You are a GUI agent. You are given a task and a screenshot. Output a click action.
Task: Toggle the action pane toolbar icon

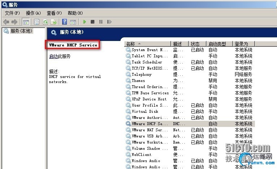click(x=73, y=22)
